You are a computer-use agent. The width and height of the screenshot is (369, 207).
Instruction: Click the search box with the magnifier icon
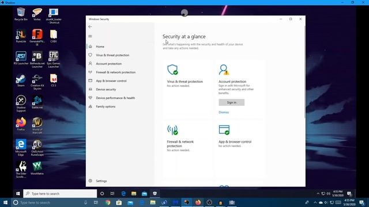(x=60, y=194)
